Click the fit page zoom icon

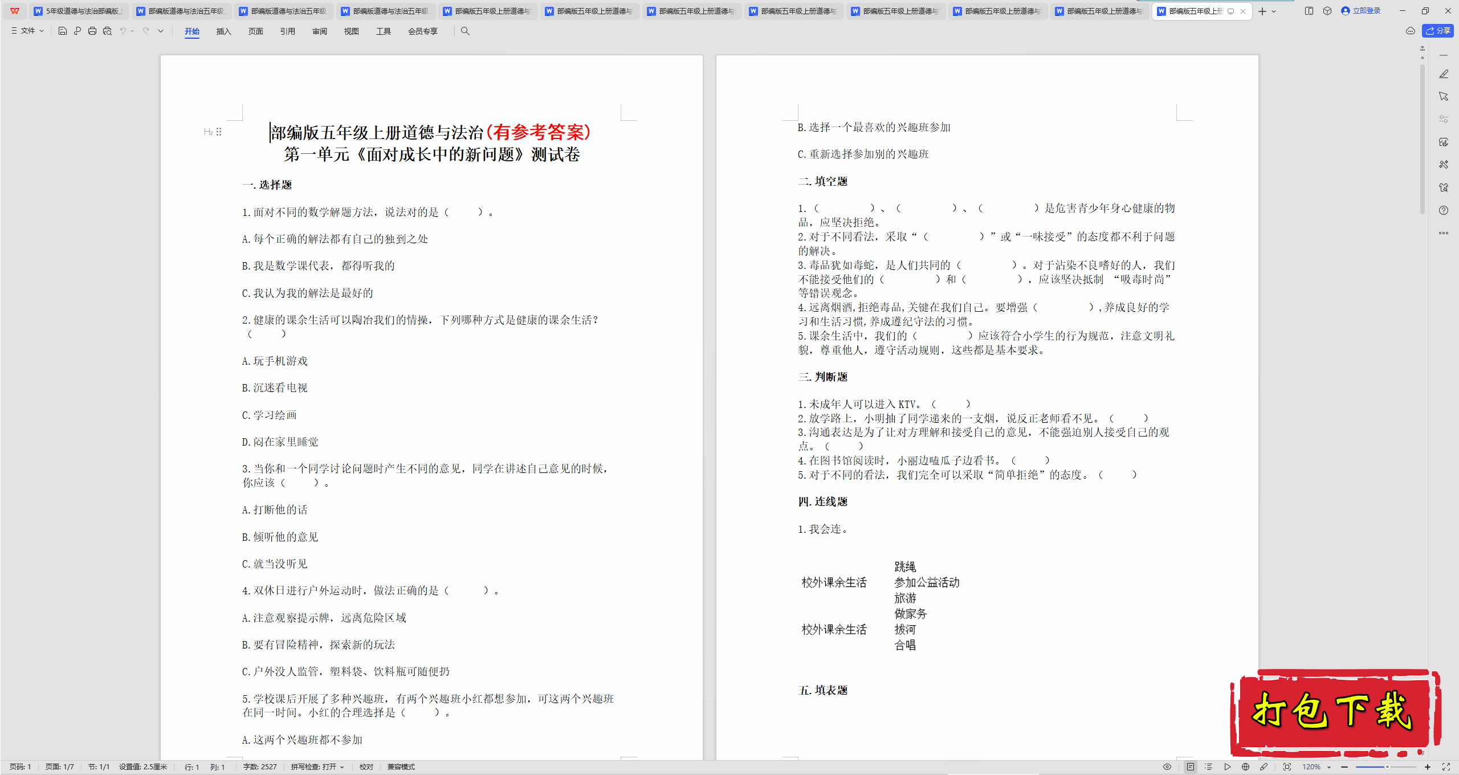coord(1287,767)
